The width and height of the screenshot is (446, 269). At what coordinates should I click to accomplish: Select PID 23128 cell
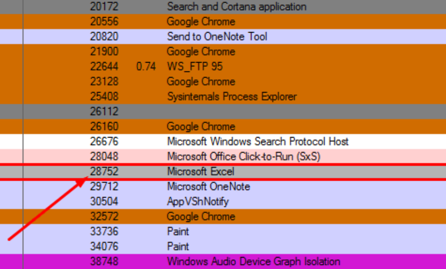(x=104, y=82)
